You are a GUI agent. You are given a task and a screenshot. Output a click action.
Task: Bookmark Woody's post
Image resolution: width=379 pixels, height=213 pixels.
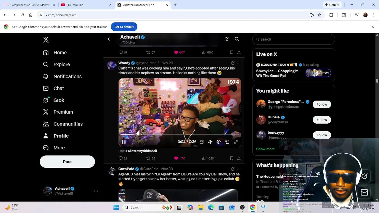(x=232, y=158)
